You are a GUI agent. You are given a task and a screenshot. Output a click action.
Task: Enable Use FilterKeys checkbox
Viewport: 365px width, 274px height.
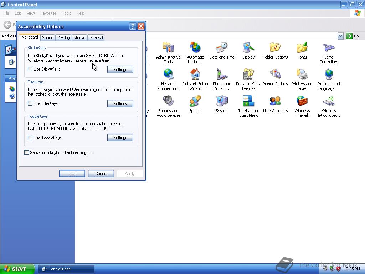coord(30,103)
